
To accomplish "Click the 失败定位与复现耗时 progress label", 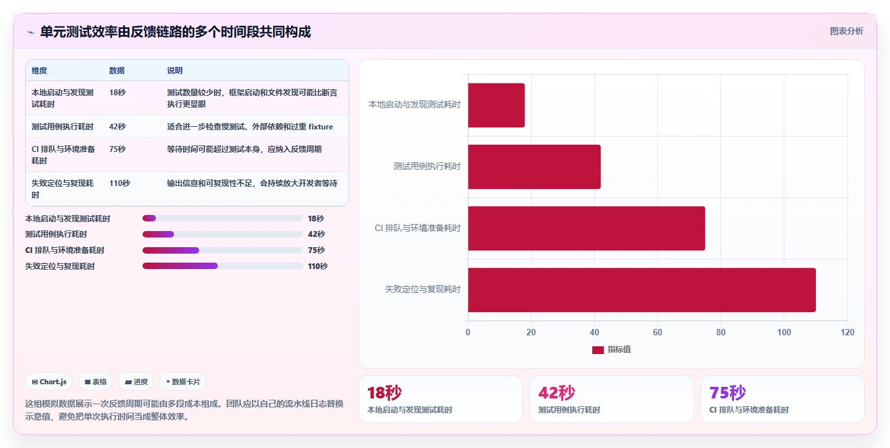I will tap(60, 266).
